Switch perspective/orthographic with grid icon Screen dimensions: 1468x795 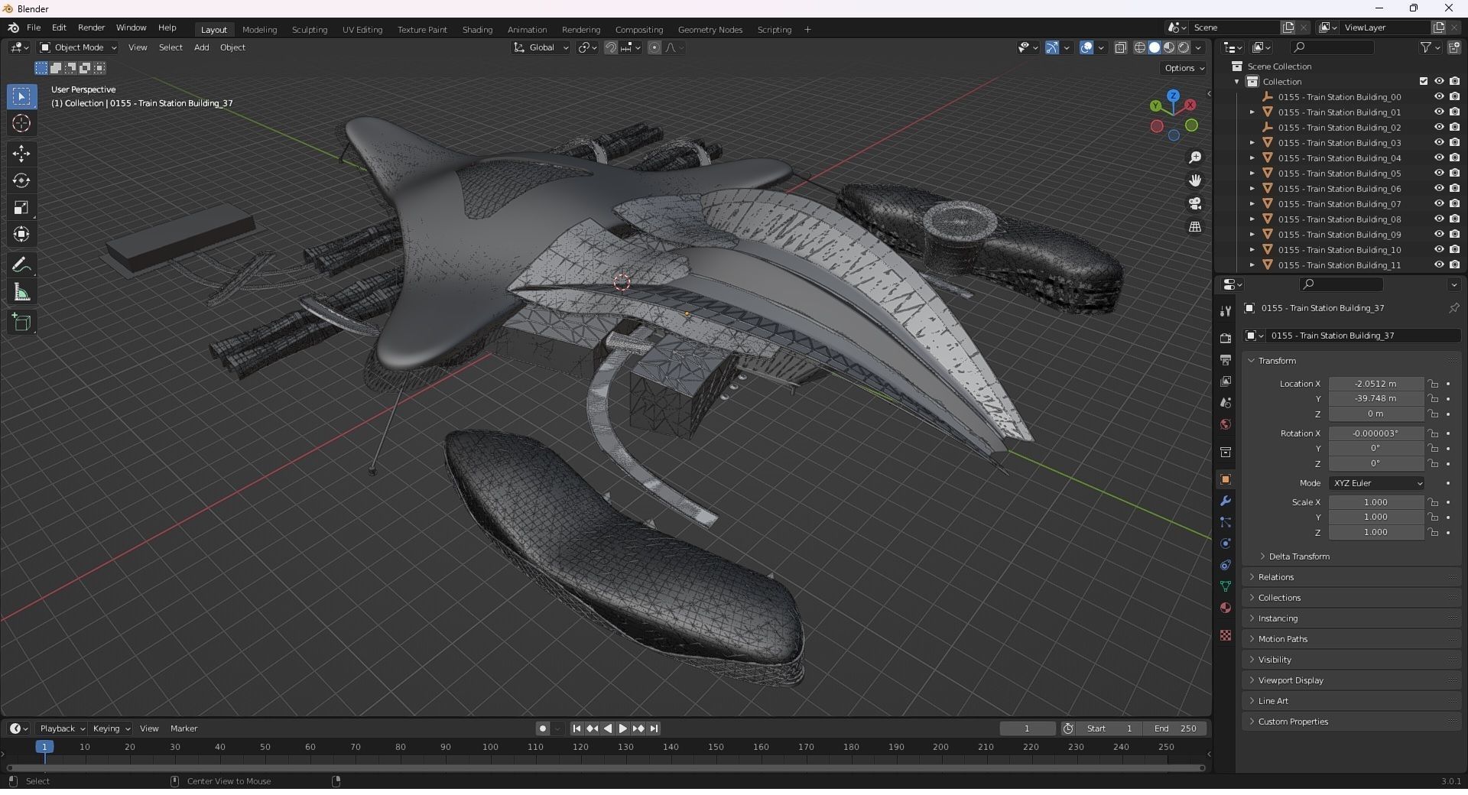pos(1195,227)
